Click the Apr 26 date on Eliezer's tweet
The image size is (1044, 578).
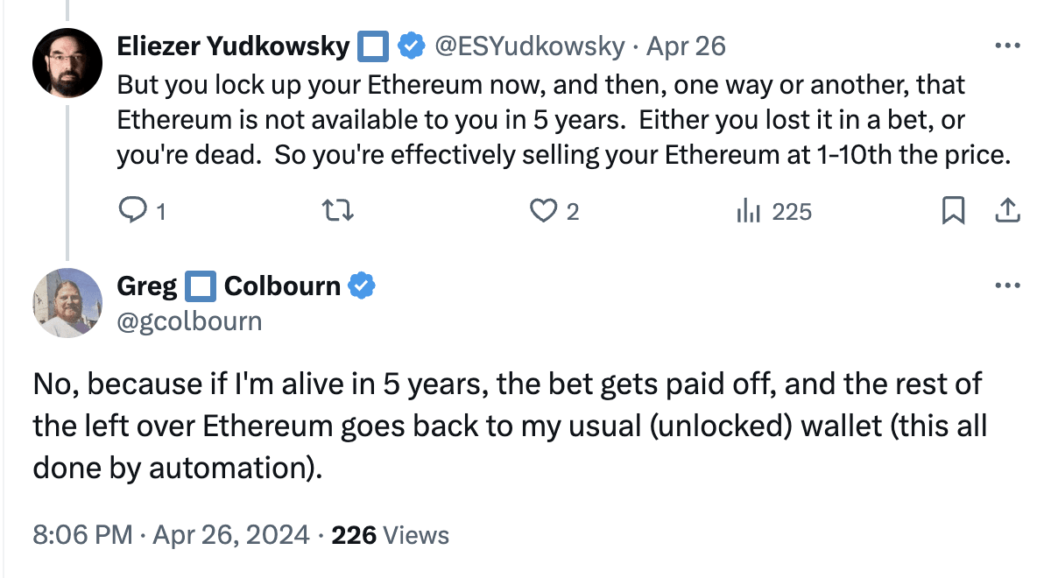pyautogui.click(x=686, y=46)
